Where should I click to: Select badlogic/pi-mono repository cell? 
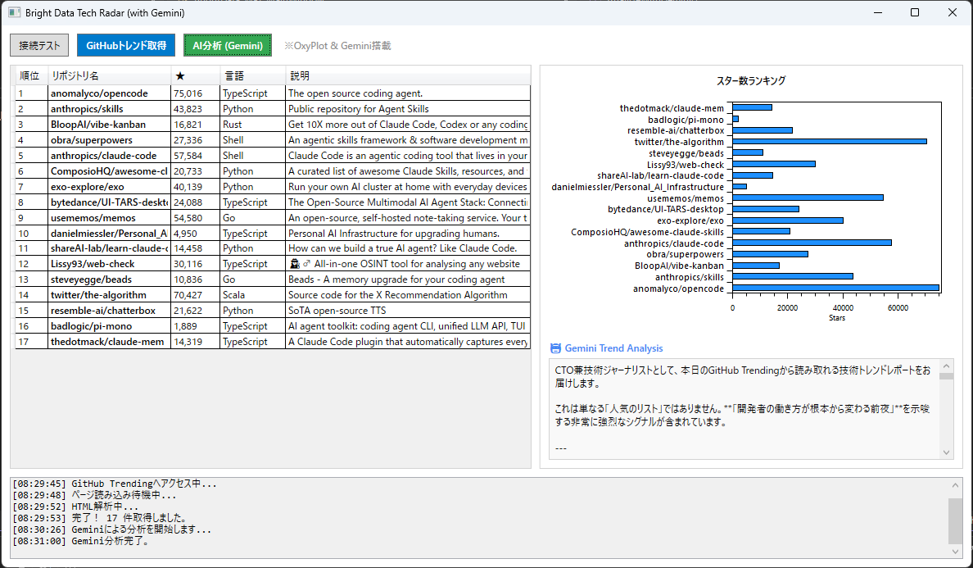109,326
